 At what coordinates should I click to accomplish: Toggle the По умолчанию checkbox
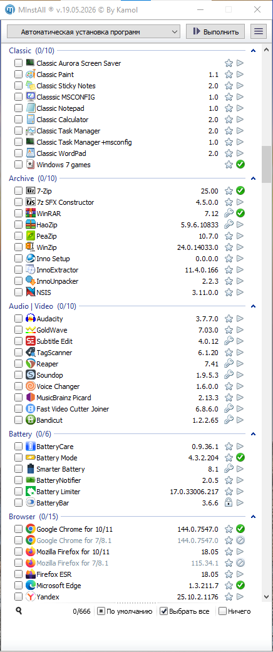coord(101,611)
